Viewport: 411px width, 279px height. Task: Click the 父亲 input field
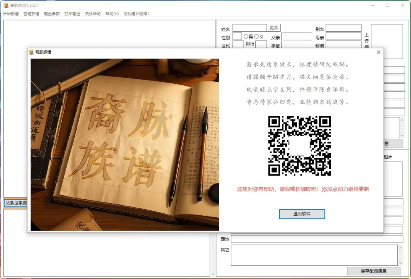point(297,36)
